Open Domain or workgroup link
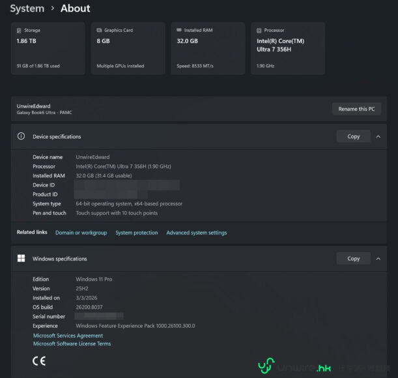 [81, 233]
